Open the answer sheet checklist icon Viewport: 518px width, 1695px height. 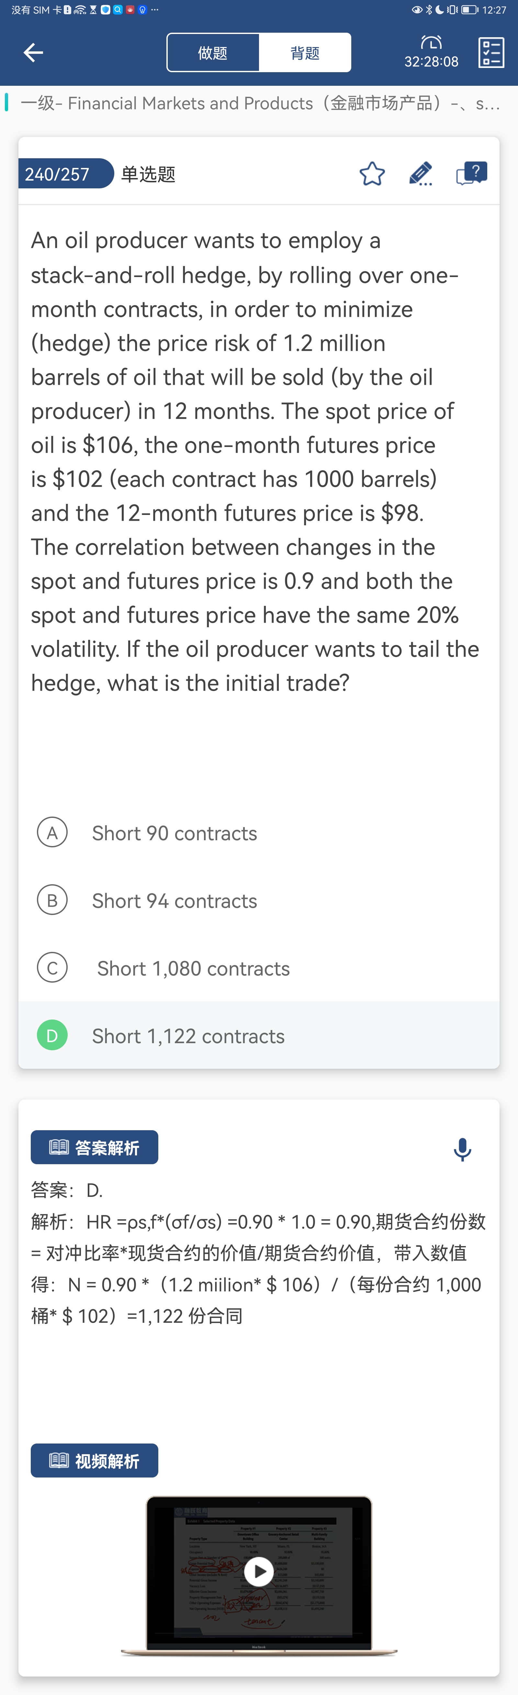[x=490, y=53]
